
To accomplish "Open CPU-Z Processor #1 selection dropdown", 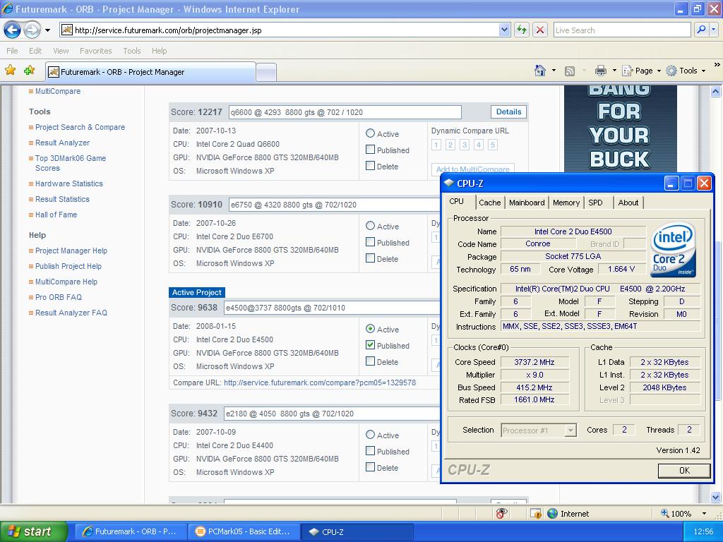I will (570, 430).
